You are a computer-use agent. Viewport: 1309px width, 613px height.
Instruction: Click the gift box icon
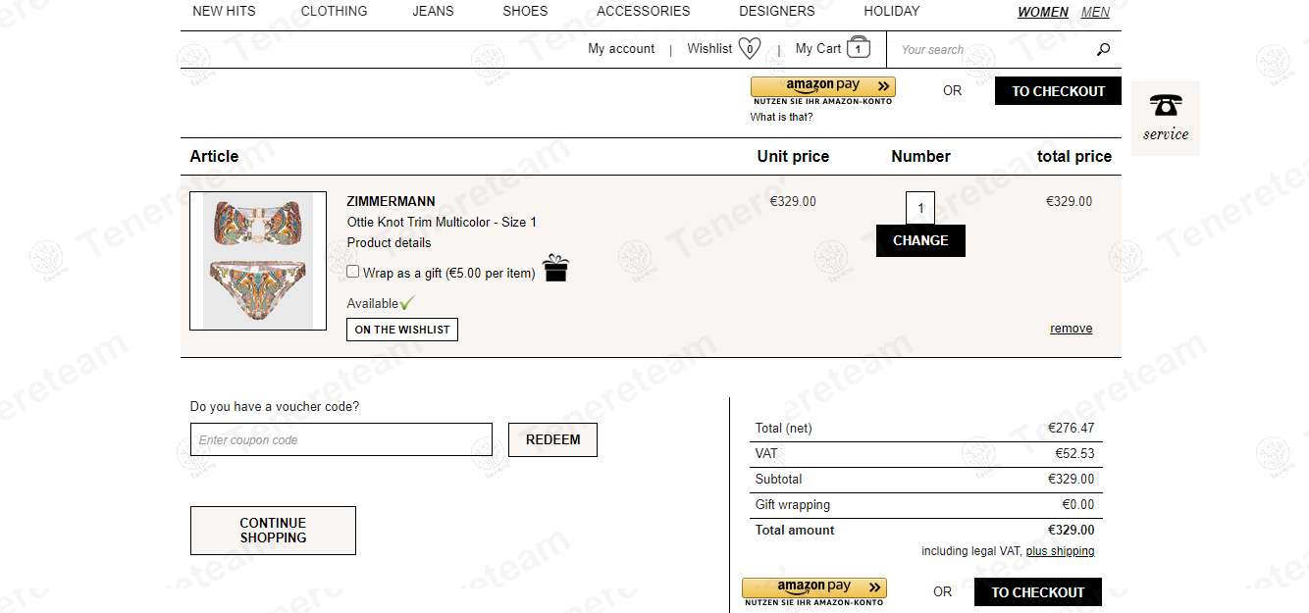point(556,268)
